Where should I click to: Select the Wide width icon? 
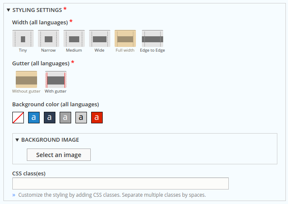100,39
